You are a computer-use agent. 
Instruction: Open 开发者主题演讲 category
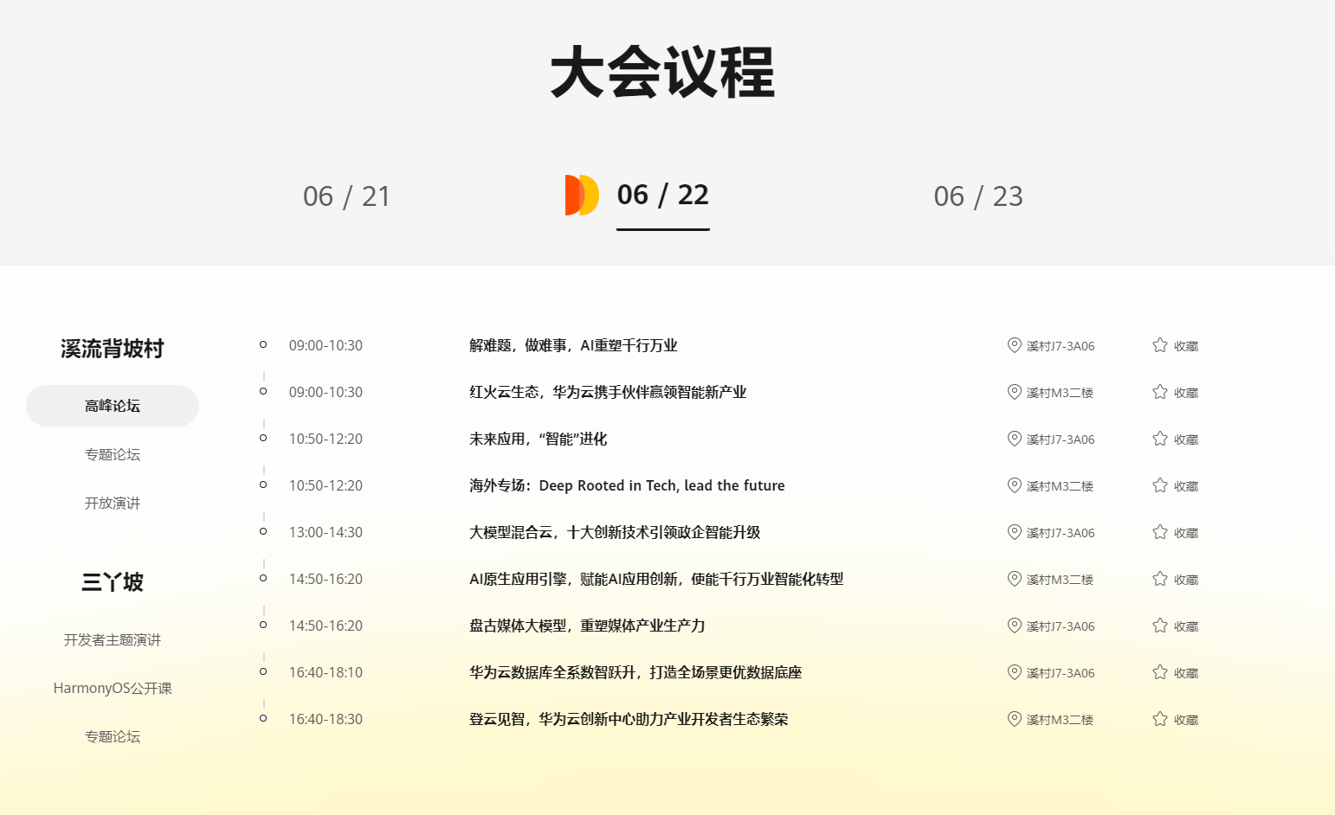113,639
